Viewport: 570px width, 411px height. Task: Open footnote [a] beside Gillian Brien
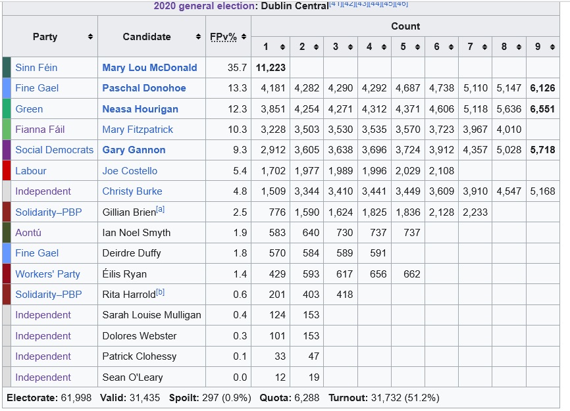pos(161,210)
